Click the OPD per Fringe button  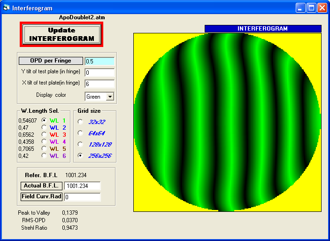51,61
